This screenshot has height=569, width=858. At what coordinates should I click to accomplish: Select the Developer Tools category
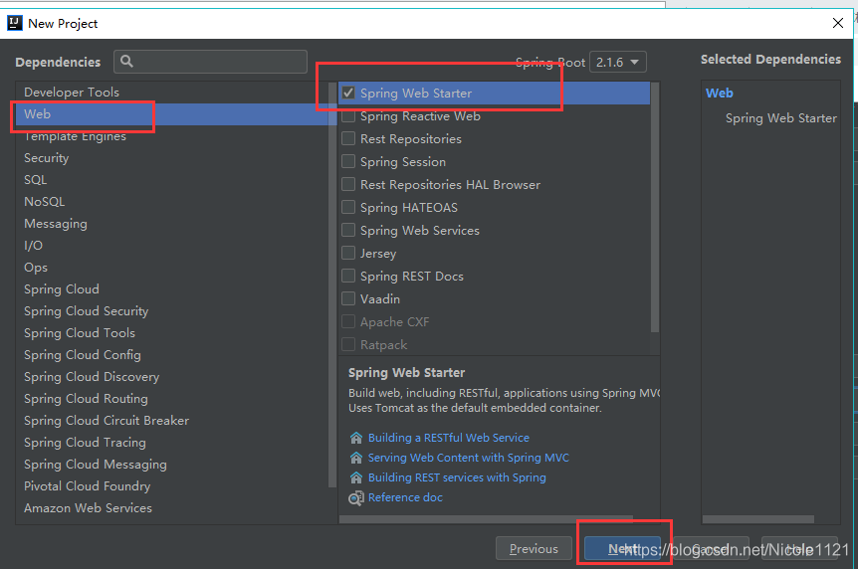pos(172,92)
